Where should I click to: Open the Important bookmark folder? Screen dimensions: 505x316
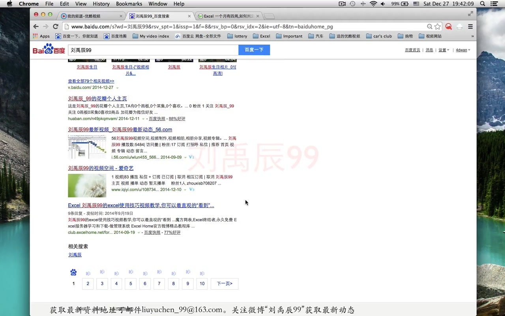pyautogui.click(x=289, y=36)
